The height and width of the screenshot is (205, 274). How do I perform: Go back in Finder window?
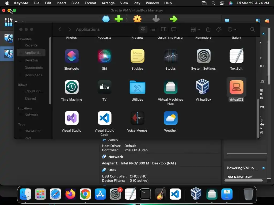(60, 29)
